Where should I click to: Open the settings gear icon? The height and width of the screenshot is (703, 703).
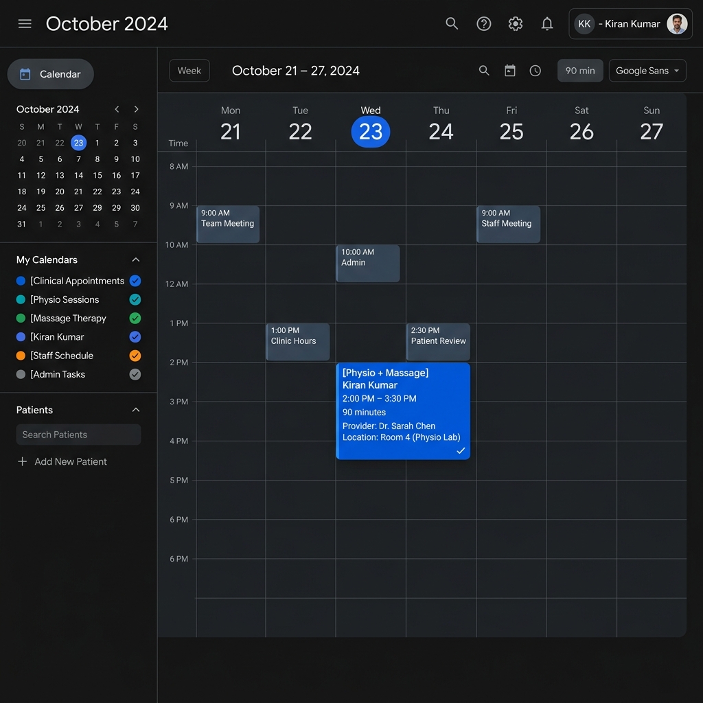(516, 24)
